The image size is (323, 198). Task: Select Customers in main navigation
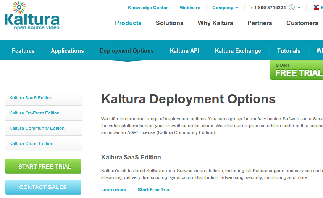pyautogui.click(x=302, y=23)
